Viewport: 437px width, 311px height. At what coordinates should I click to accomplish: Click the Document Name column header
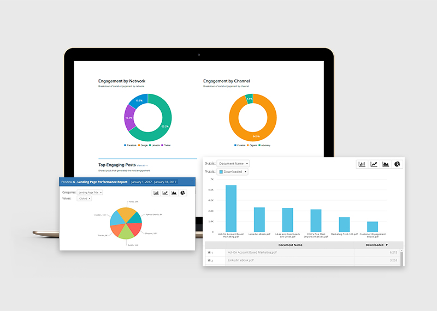coord(290,245)
